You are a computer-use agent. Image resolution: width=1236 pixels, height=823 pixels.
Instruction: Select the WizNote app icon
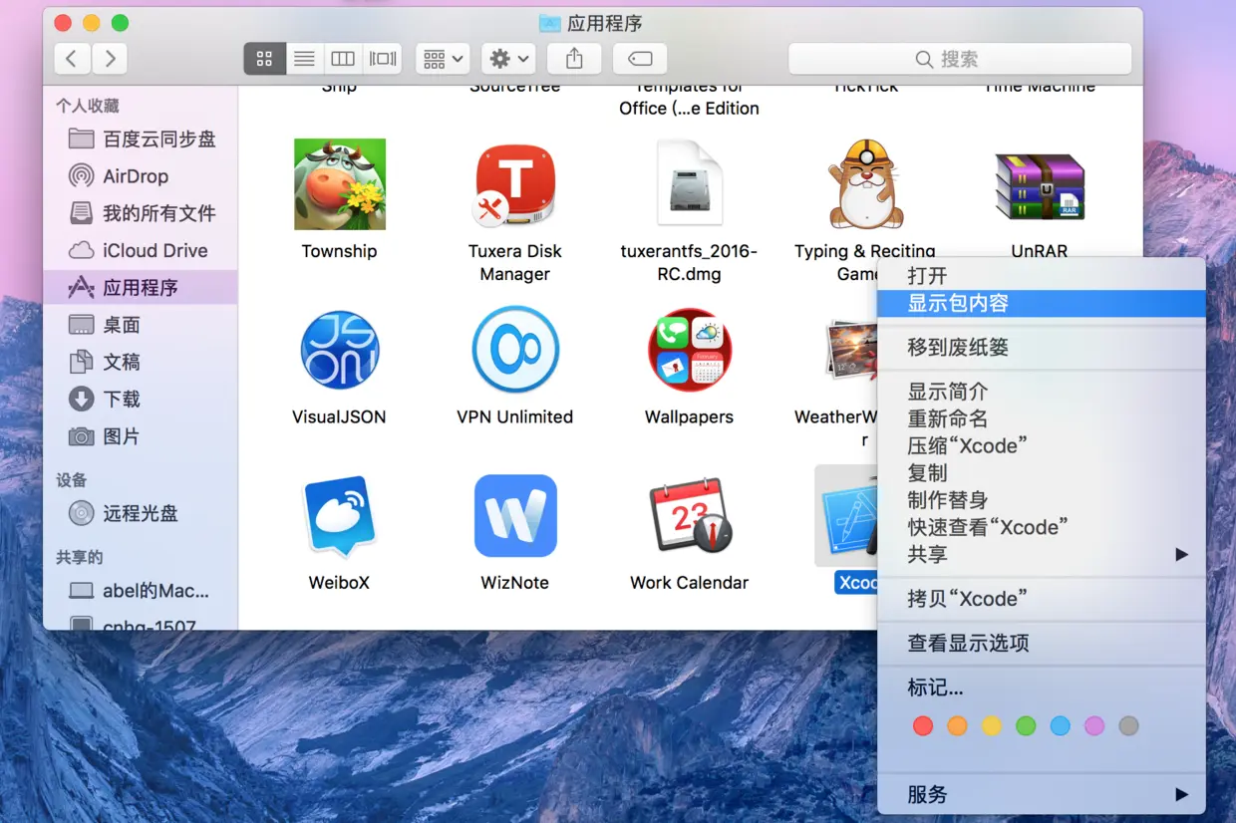coord(515,516)
